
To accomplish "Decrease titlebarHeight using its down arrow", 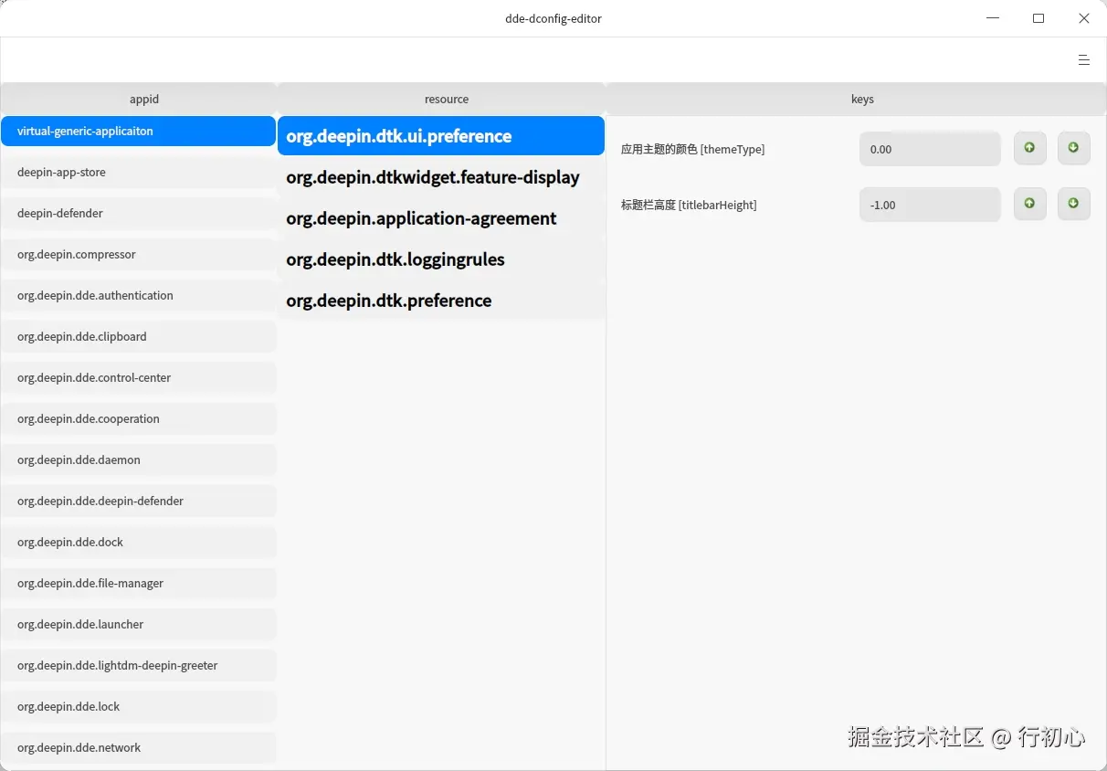I will point(1073,204).
